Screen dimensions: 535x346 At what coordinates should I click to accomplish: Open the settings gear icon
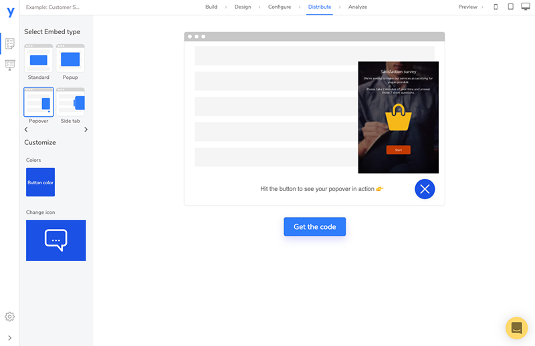(x=9, y=317)
